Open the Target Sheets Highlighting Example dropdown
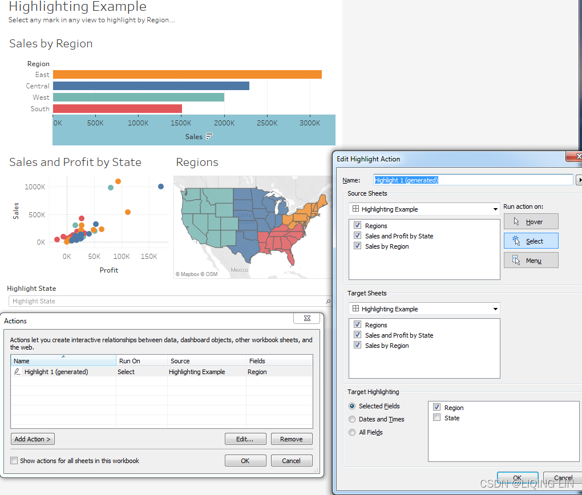Screen dimensions: 582x495 425,309
